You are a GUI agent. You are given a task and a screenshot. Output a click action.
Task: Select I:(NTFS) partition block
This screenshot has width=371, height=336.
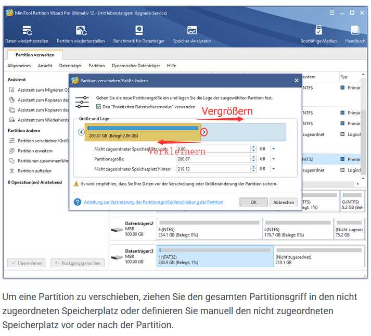coord(298,229)
